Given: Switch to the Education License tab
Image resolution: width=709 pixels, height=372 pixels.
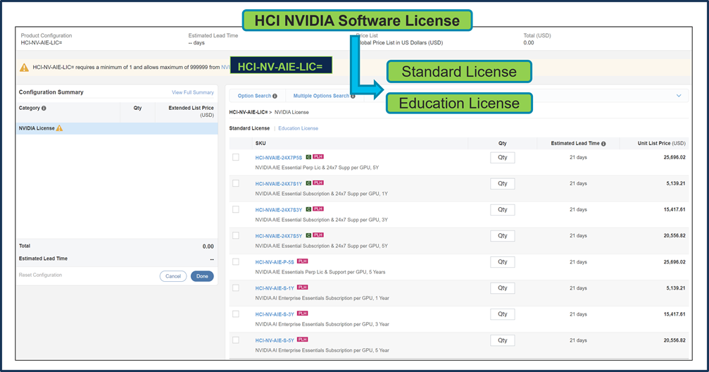Looking at the screenshot, I should point(298,128).
